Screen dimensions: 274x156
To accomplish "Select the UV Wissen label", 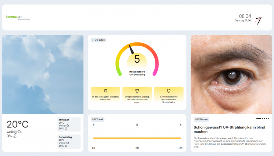I will [202, 119].
